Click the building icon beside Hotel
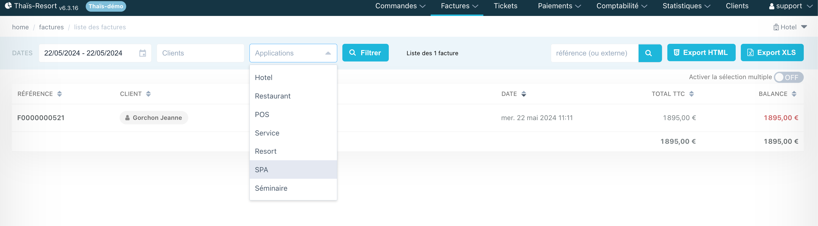The width and height of the screenshot is (818, 226). click(776, 27)
